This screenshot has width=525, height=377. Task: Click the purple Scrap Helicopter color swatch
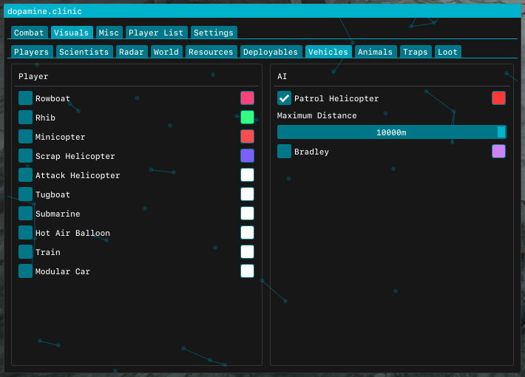247,156
